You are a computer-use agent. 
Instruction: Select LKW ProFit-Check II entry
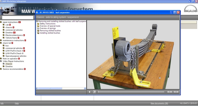pyautogui.click(x=14, y=51)
